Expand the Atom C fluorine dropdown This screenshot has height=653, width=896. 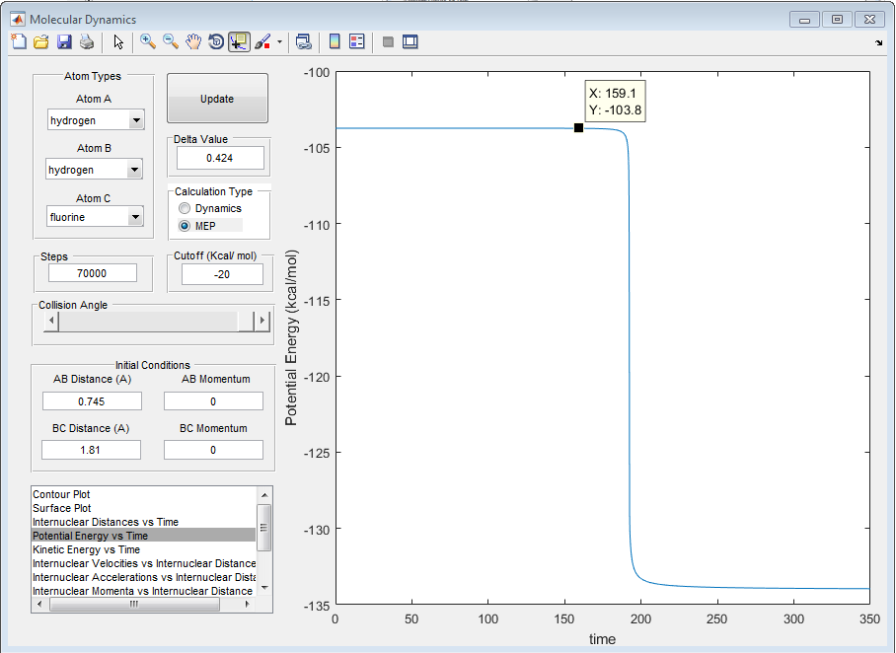[x=136, y=217]
